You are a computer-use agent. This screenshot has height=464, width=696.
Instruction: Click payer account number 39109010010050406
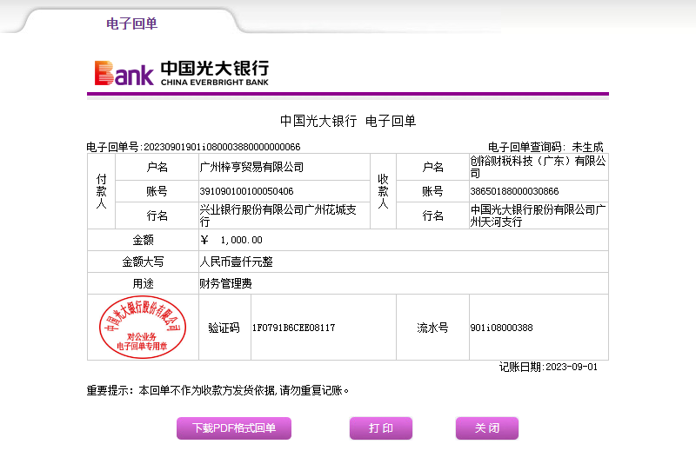(x=247, y=191)
